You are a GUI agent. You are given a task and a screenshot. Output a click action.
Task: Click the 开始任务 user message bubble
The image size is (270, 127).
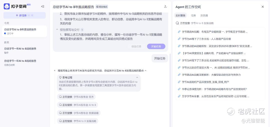(x=160, y=58)
